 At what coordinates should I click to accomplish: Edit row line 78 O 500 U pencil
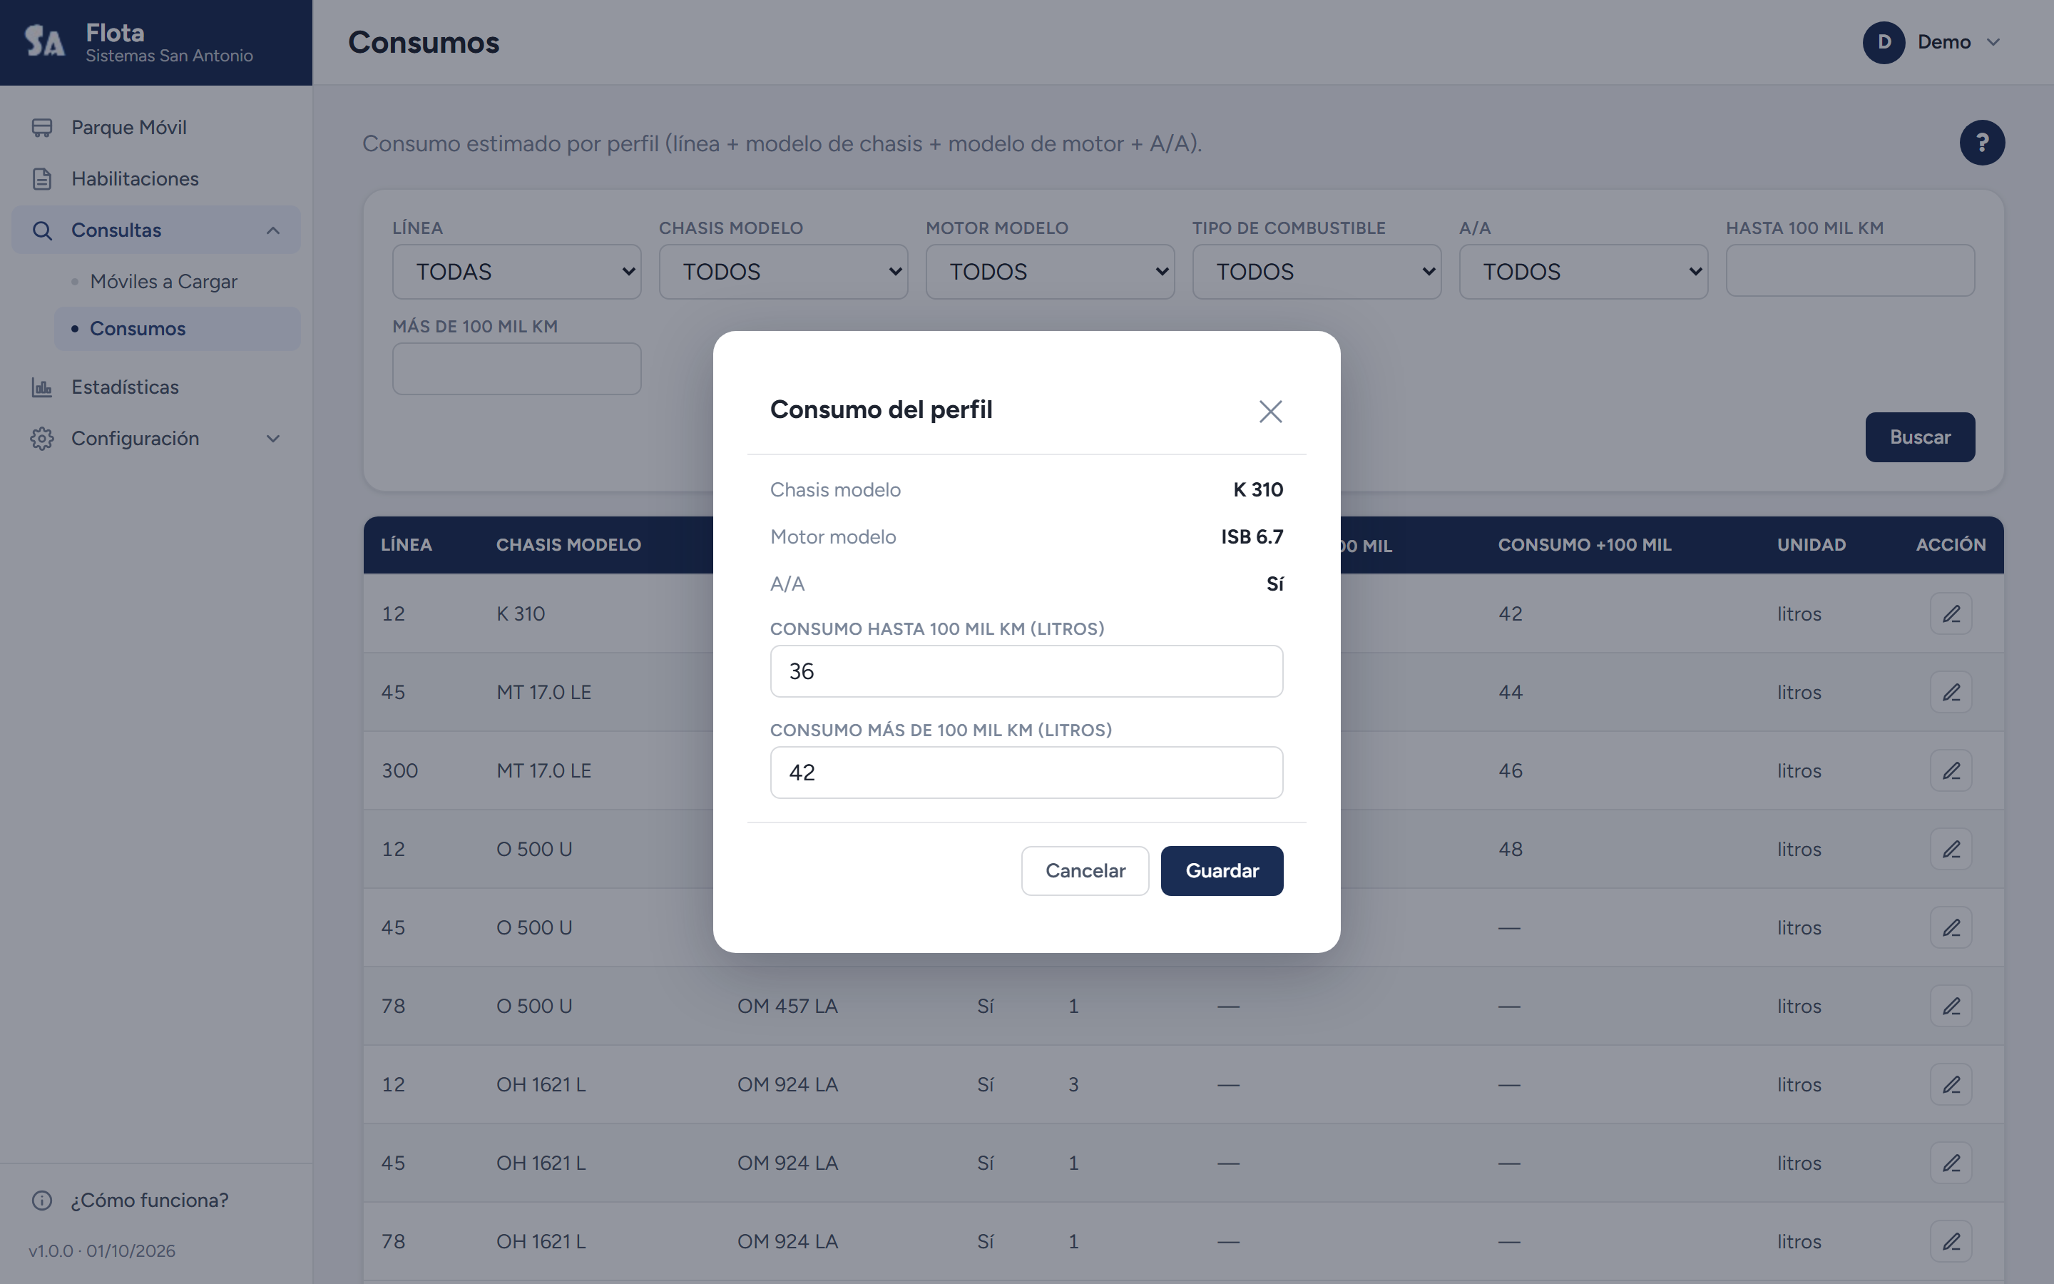[1951, 1006]
